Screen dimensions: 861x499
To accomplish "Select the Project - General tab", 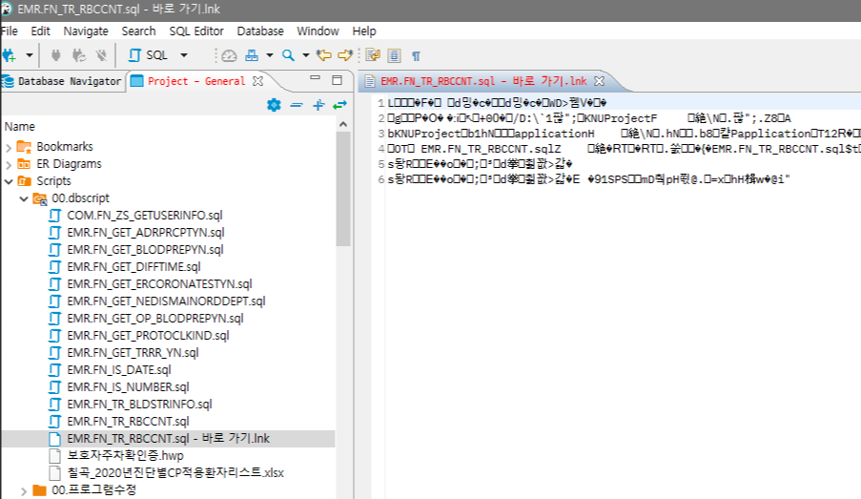I will (189, 81).
